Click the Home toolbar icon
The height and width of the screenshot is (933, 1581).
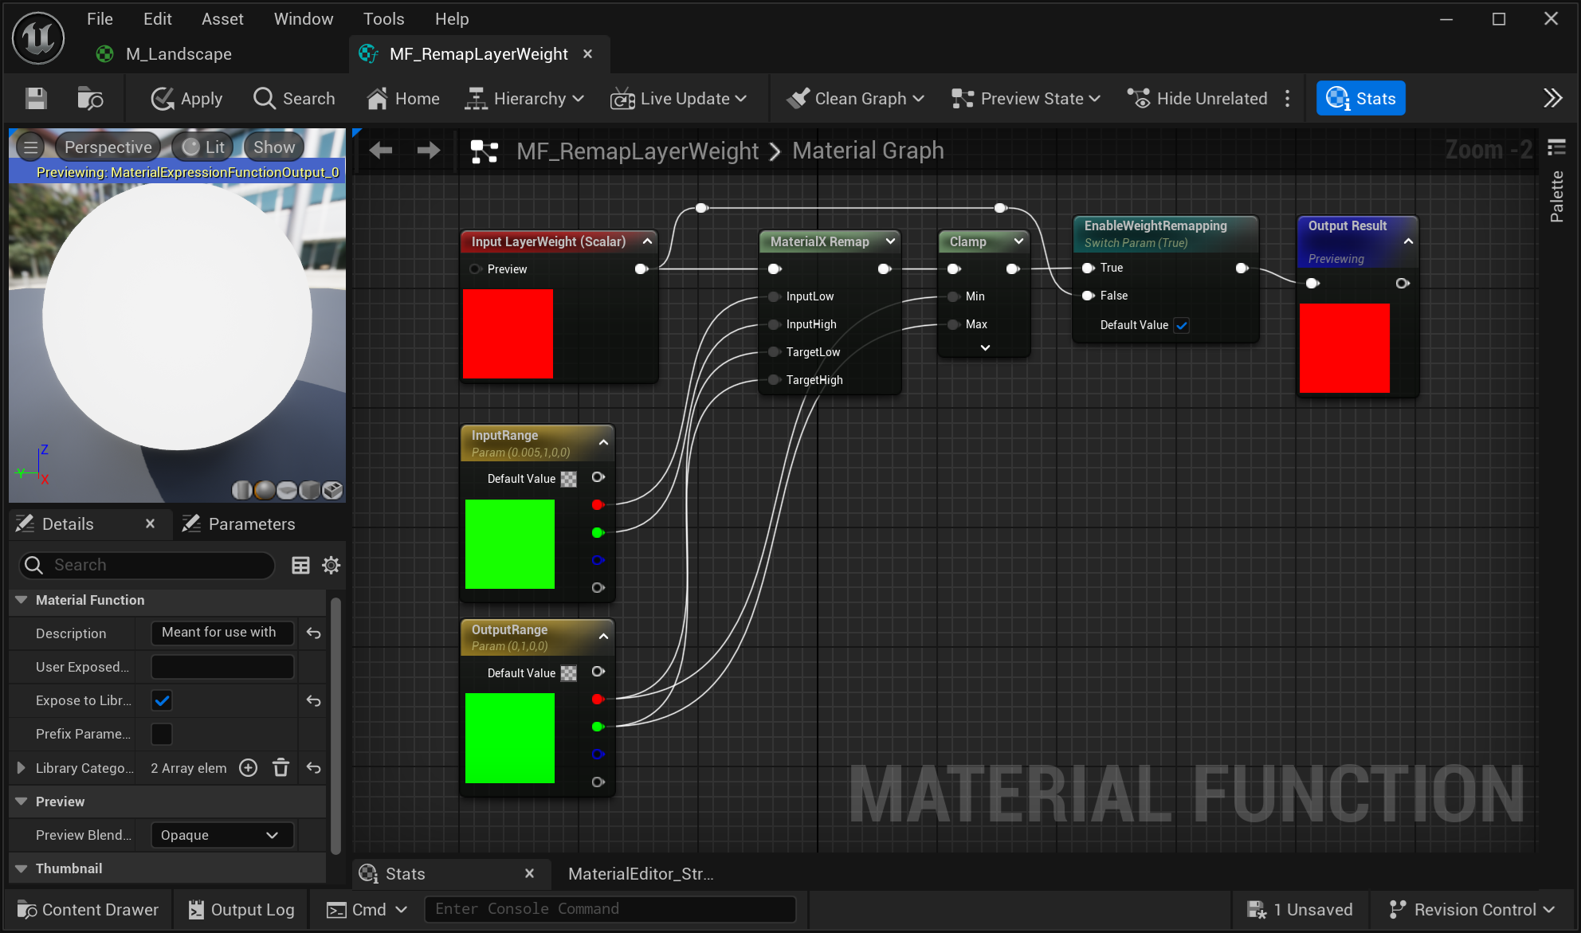[x=403, y=98]
